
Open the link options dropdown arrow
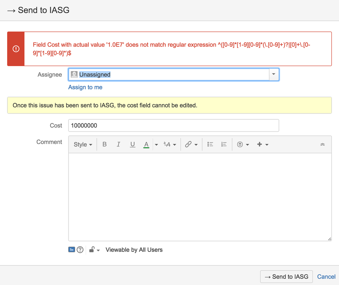pyautogui.click(x=196, y=144)
